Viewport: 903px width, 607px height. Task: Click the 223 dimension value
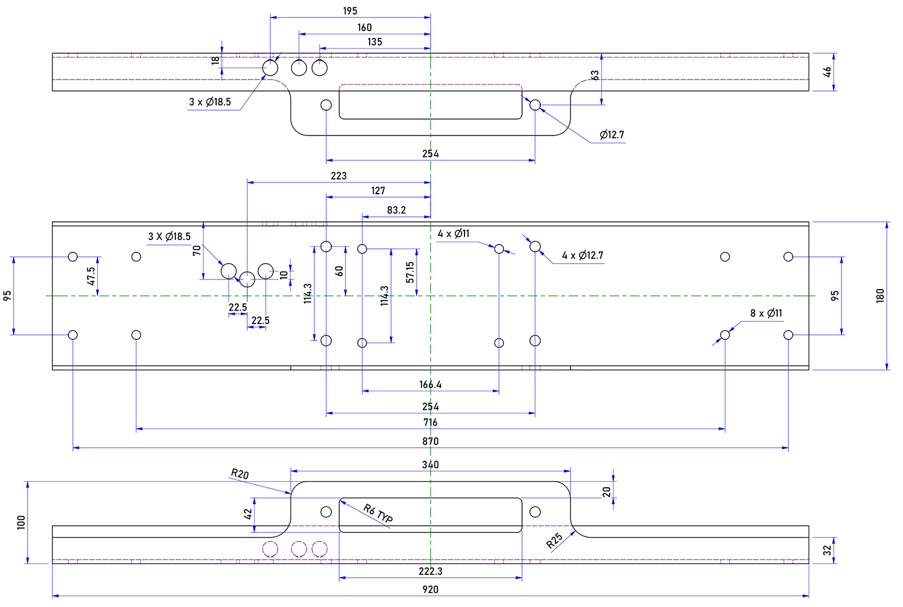[x=339, y=176]
